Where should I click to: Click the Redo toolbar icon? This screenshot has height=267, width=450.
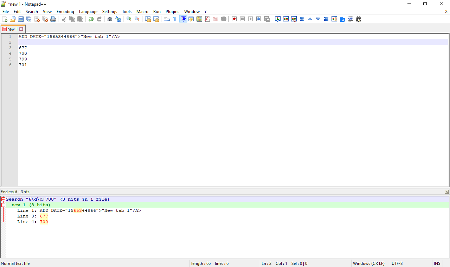[x=99, y=19]
